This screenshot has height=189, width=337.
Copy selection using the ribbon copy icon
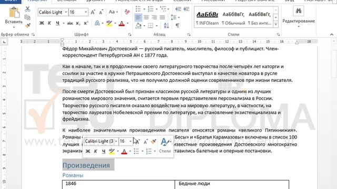pos(27,17)
